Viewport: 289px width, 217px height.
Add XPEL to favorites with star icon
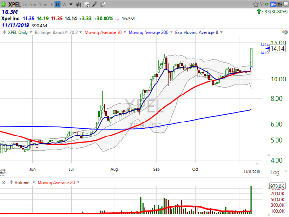click(255, 4)
